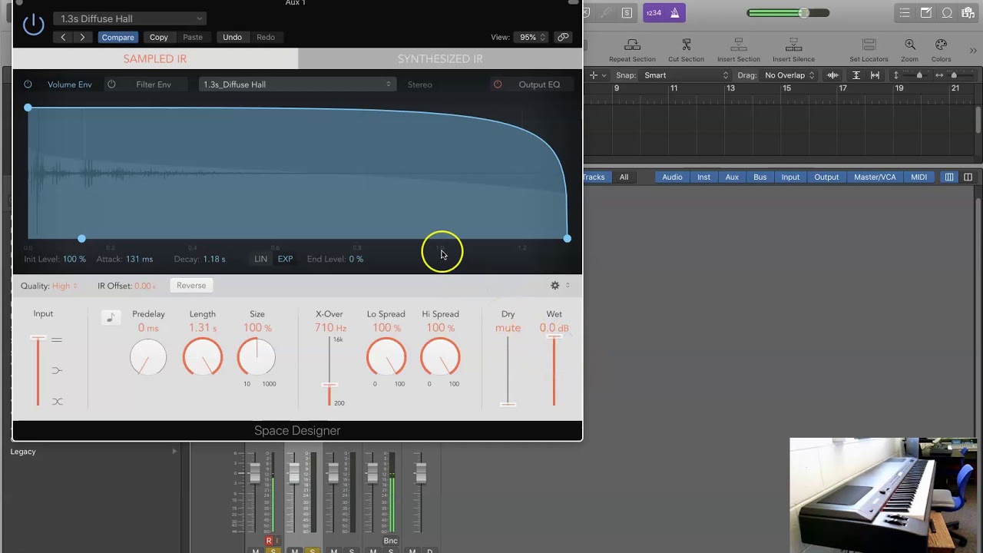Viewport: 983px width, 553px height.
Task: Click the Set Locators icon
Action: pyautogui.click(x=869, y=45)
